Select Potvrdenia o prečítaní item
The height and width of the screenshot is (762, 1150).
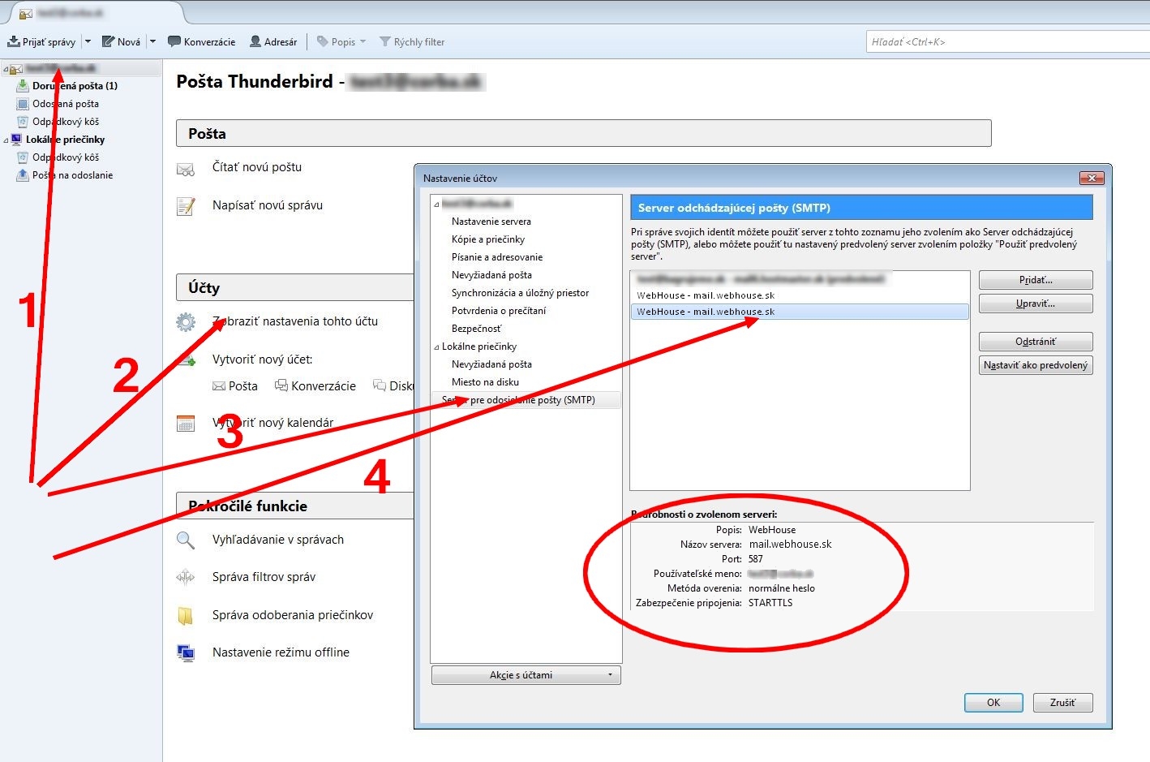[498, 310]
